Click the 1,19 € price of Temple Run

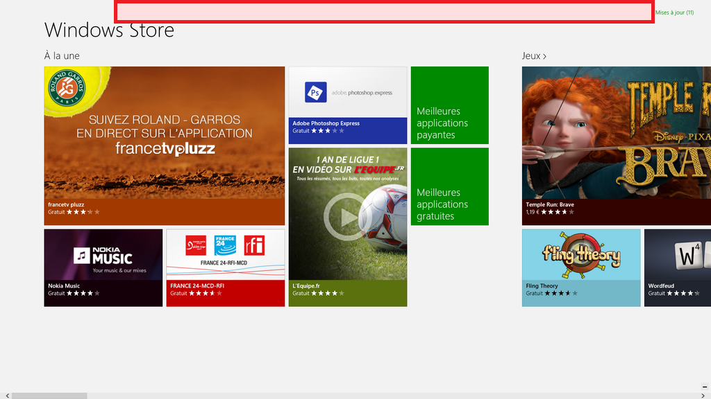click(x=533, y=212)
